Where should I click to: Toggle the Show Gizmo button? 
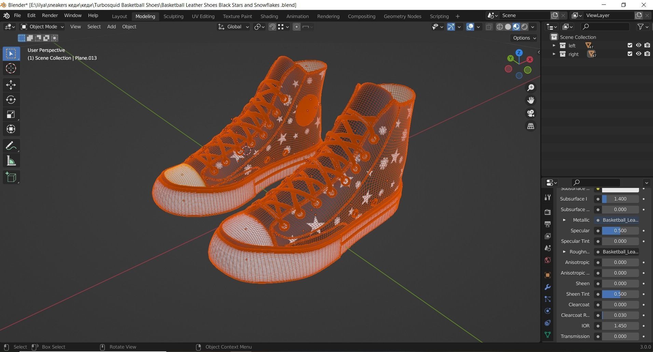[451, 27]
